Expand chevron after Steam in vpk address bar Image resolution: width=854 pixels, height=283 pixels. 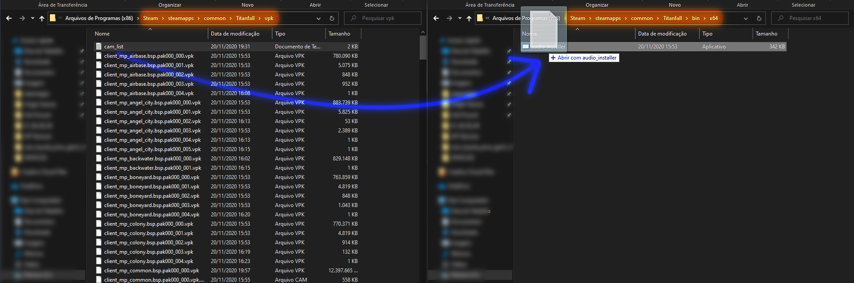coord(163,18)
